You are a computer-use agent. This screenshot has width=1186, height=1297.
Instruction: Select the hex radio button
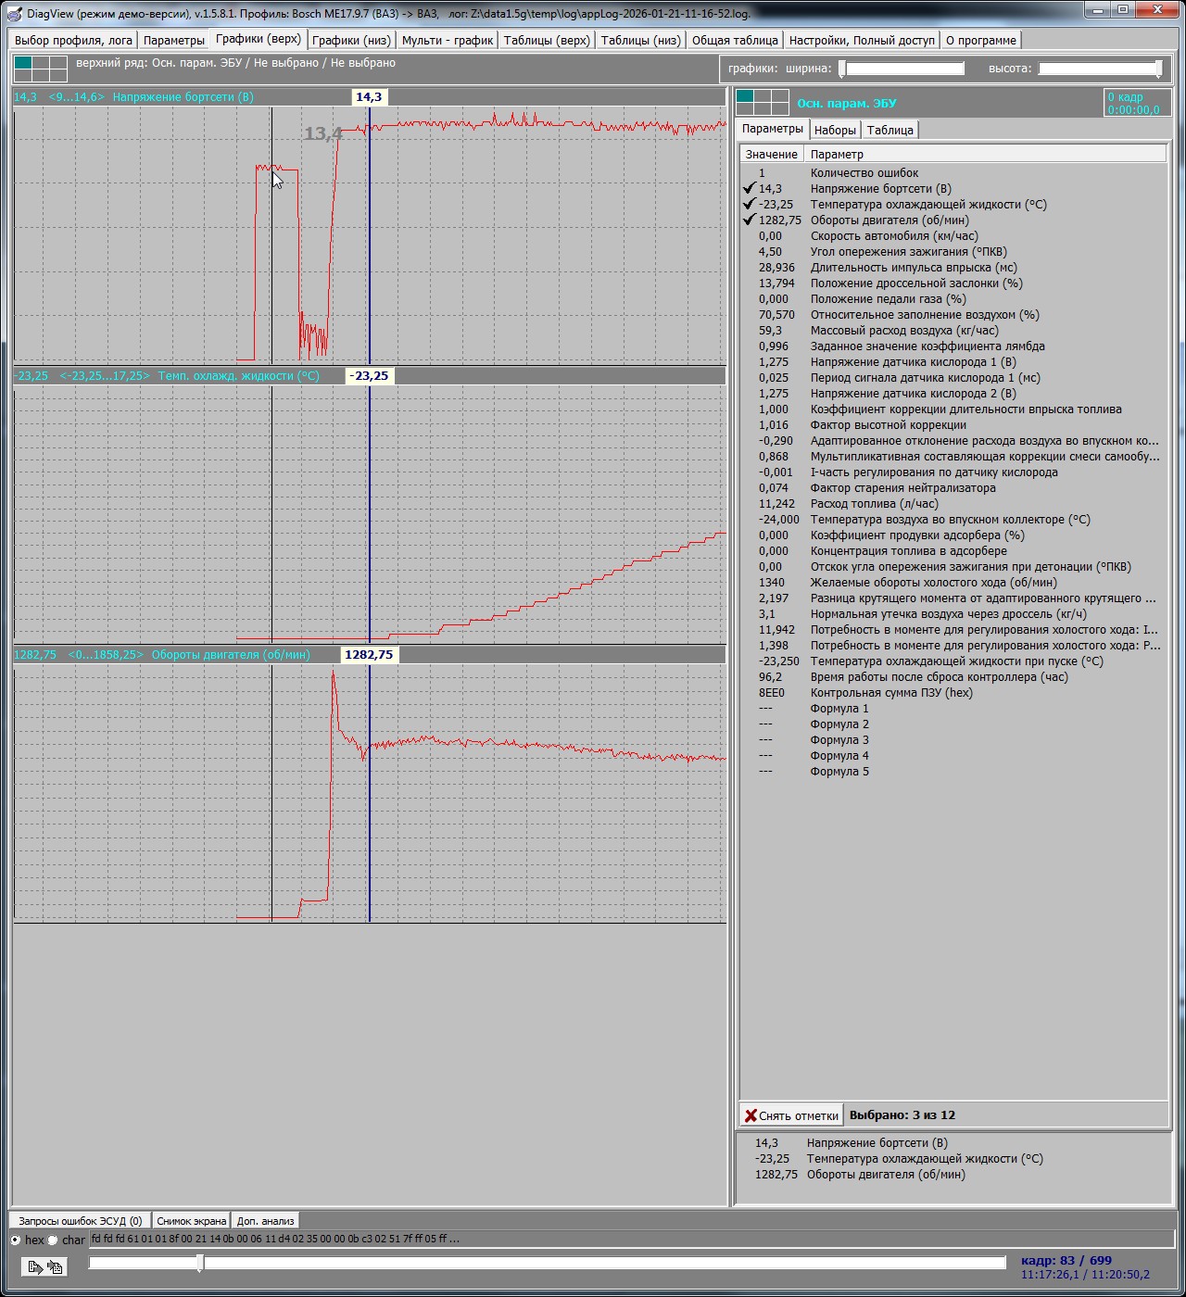point(16,1240)
